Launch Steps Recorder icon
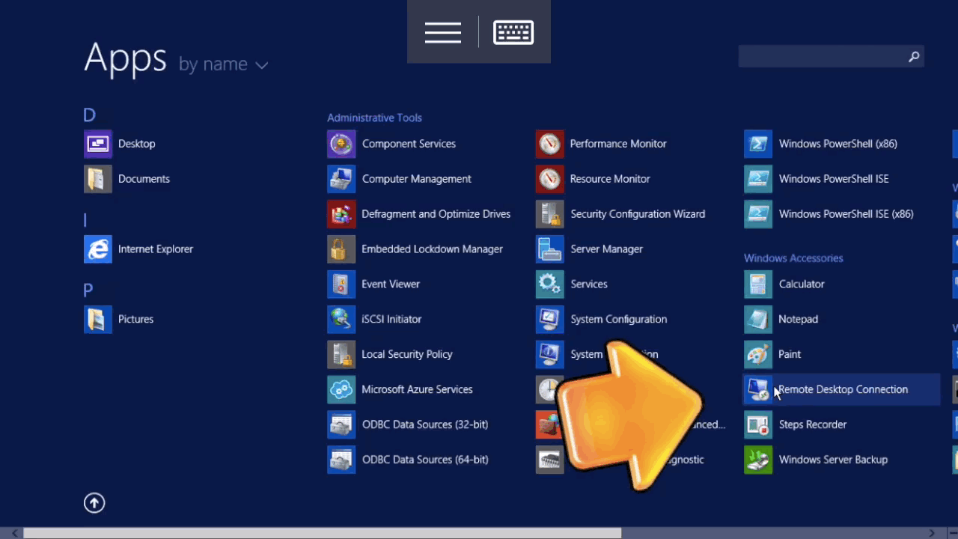The height and width of the screenshot is (539, 958). 758,425
